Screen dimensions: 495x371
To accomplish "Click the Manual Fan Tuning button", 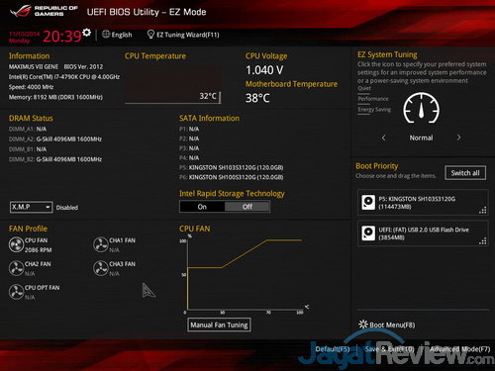I will point(219,325).
